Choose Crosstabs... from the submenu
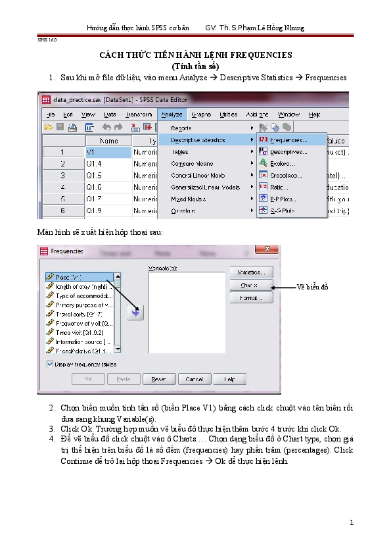This screenshot has width=391, height=554. 292,175
